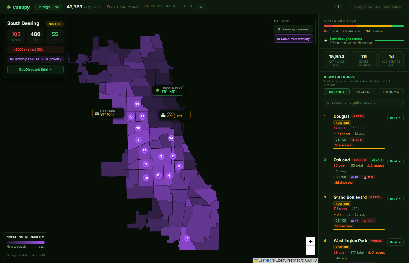The width and height of the screenshot is (409, 263).
Task: Click the Canopy tree logo icon
Action: pos(9,7)
